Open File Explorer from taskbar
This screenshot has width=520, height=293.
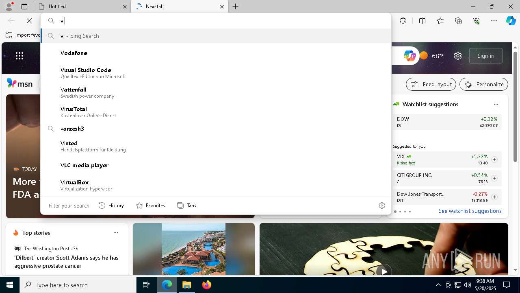coord(187,285)
